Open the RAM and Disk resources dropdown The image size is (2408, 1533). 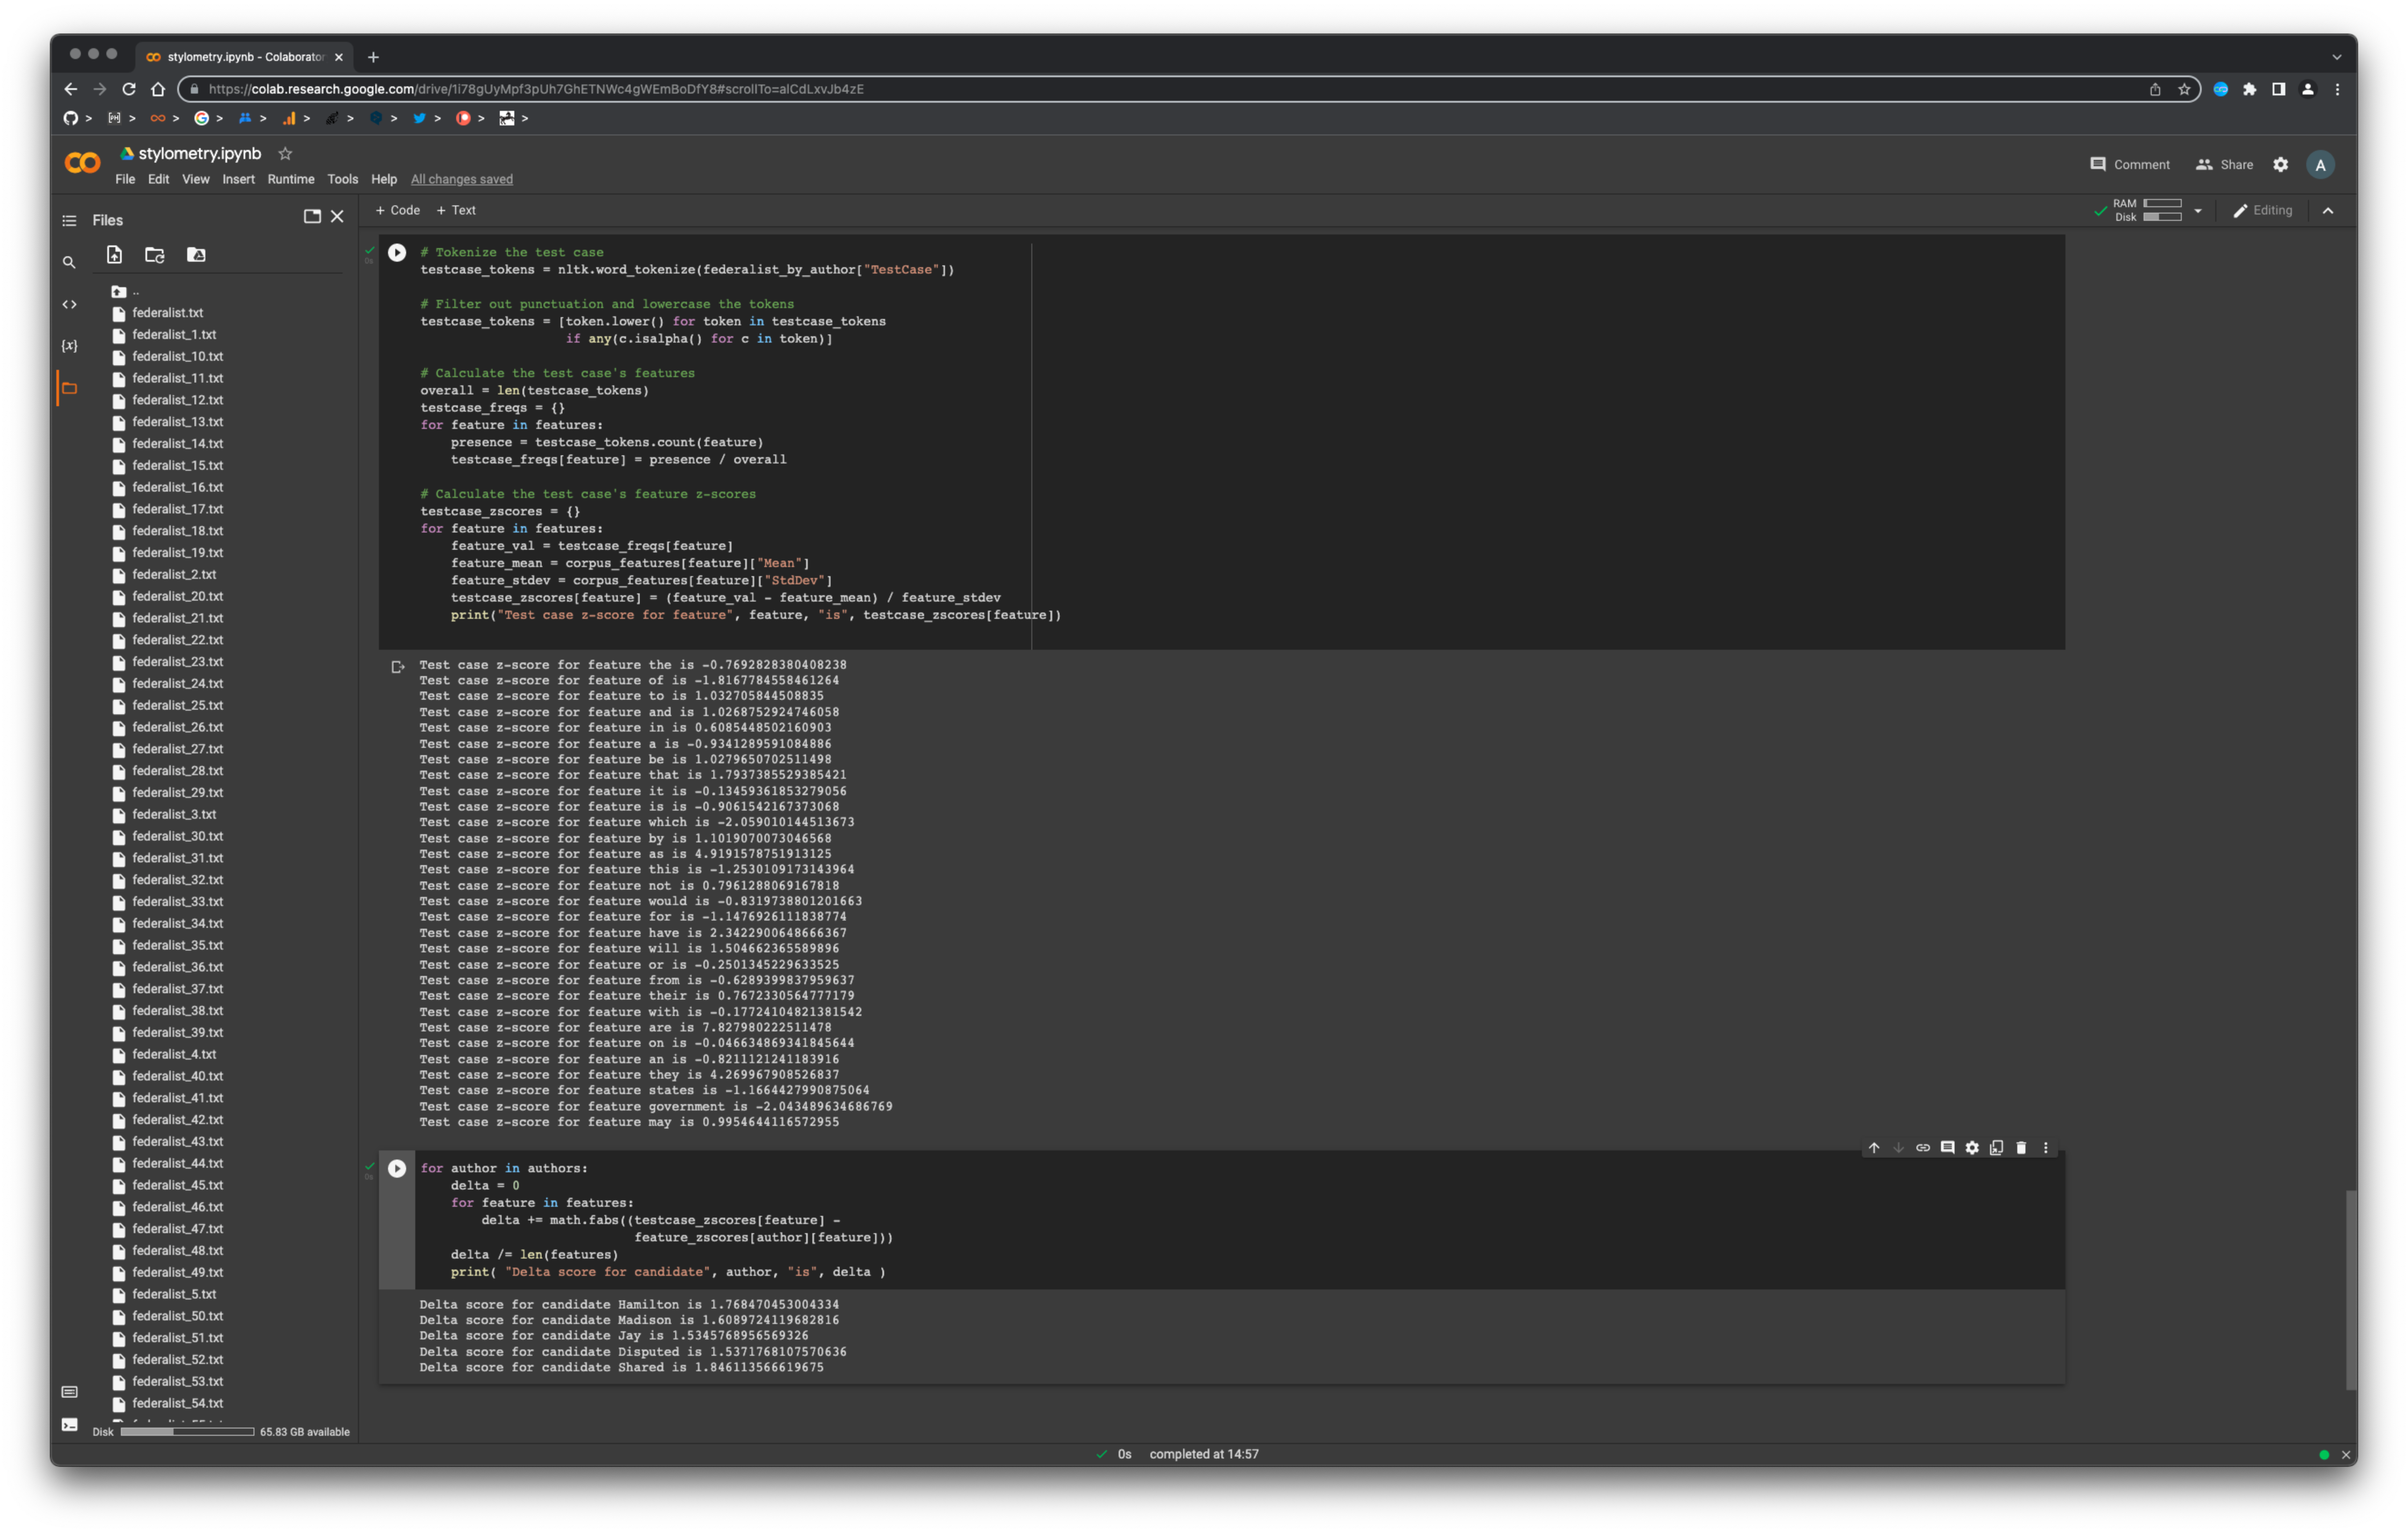tap(2197, 211)
